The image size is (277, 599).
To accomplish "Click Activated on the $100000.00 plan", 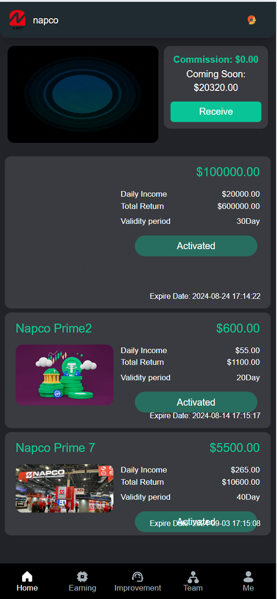I will click(x=196, y=246).
